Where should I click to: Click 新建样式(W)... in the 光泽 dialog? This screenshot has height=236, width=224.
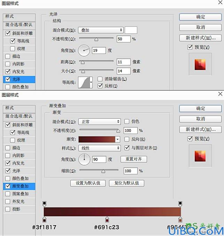200,38
